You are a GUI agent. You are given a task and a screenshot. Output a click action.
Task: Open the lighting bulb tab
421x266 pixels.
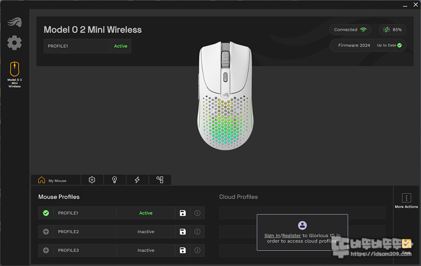(x=115, y=180)
